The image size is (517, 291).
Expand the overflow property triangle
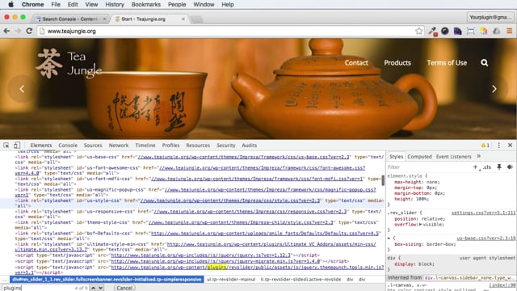tap(420, 225)
